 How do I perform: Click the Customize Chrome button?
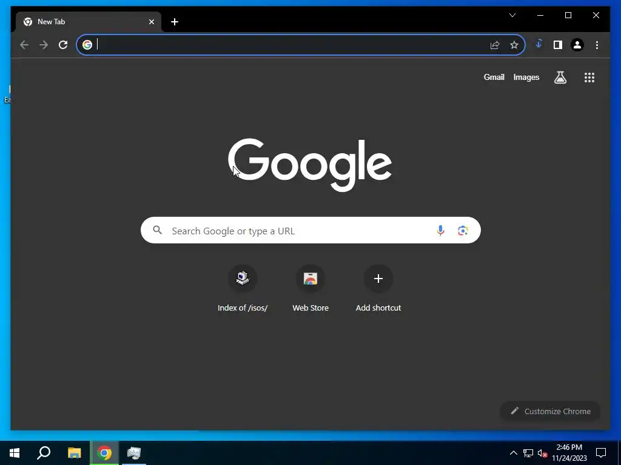(x=550, y=411)
